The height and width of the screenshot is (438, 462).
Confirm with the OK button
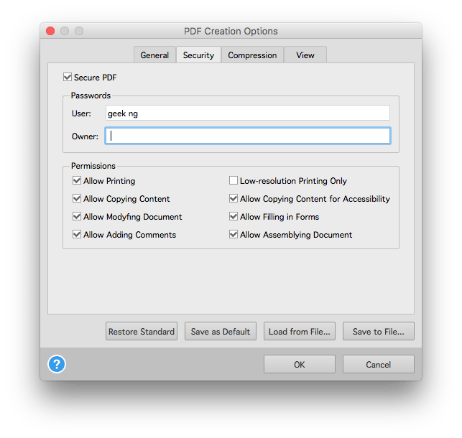(300, 365)
